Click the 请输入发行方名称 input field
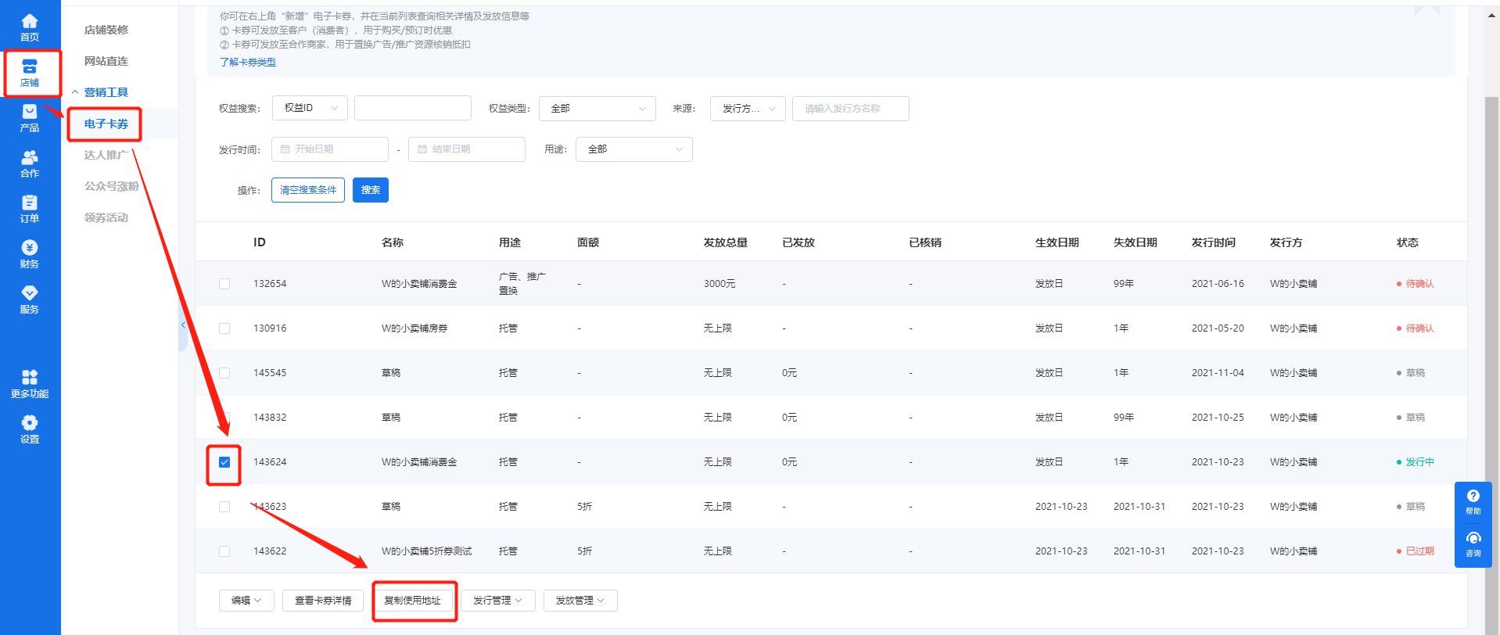This screenshot has width=1500, height=635. click(851, 108)
